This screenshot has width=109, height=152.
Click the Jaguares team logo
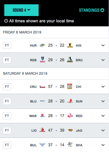tap(70, 130)
